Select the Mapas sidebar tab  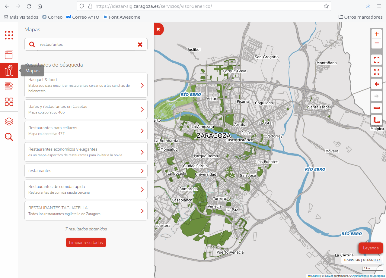tap(9, 71)
